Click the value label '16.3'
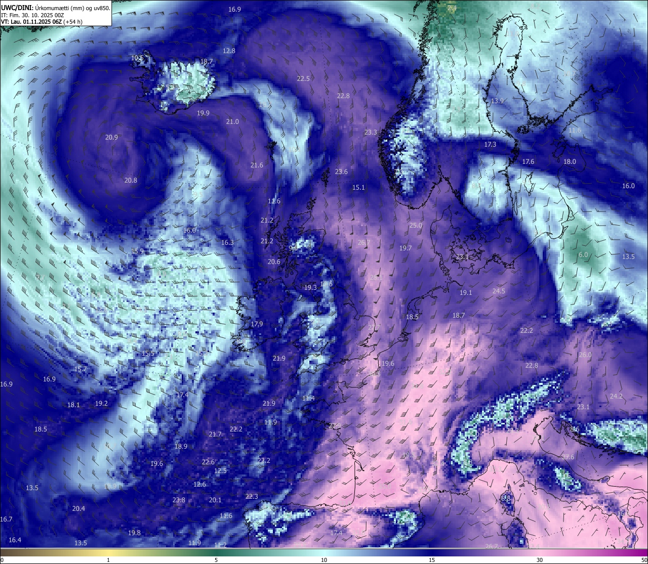648x564 pixels. (227, 243)
